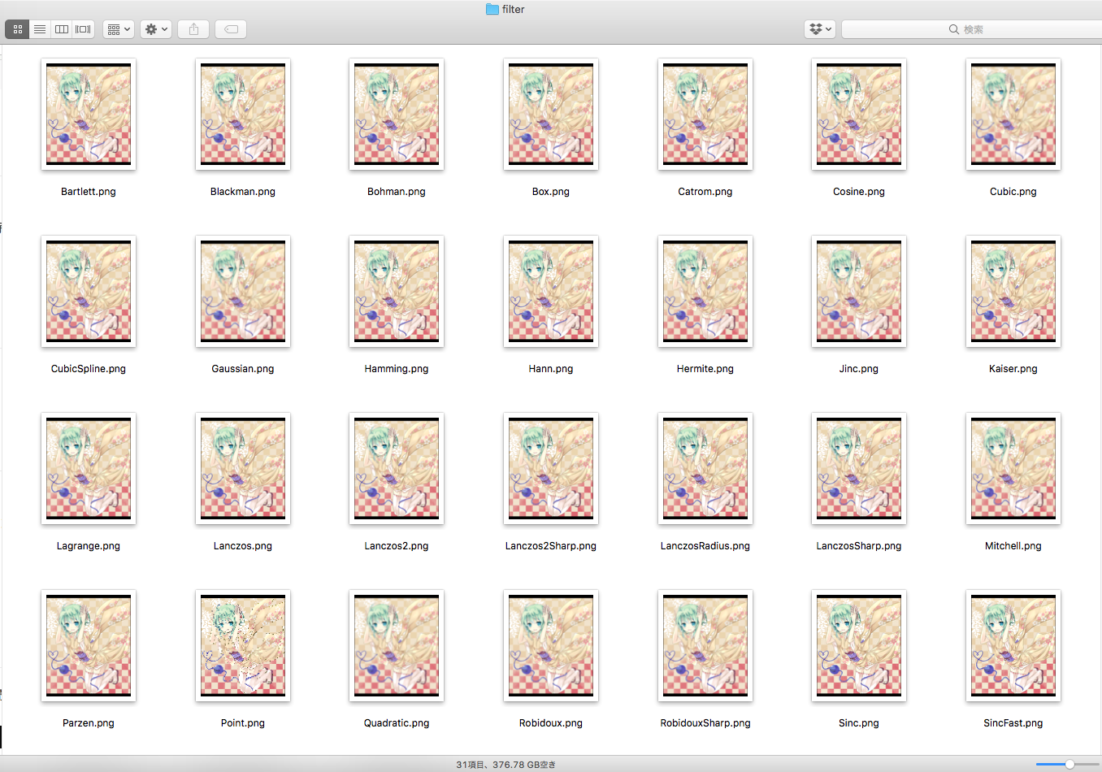This screenshot has width=1102, height=772.
Task: Click the search field
Action: click(x=972, y=29)
